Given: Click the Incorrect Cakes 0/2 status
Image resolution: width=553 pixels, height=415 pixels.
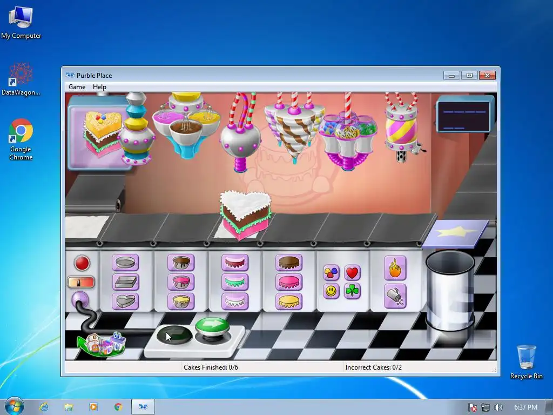Looking at the screenshot, I should (x=374, y=367).
